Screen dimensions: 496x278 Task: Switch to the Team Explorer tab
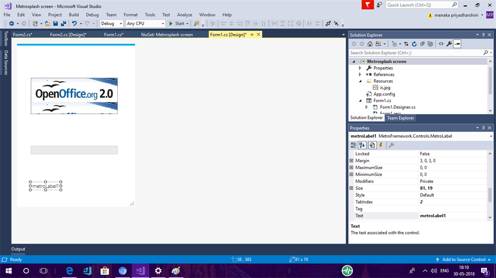401,118
